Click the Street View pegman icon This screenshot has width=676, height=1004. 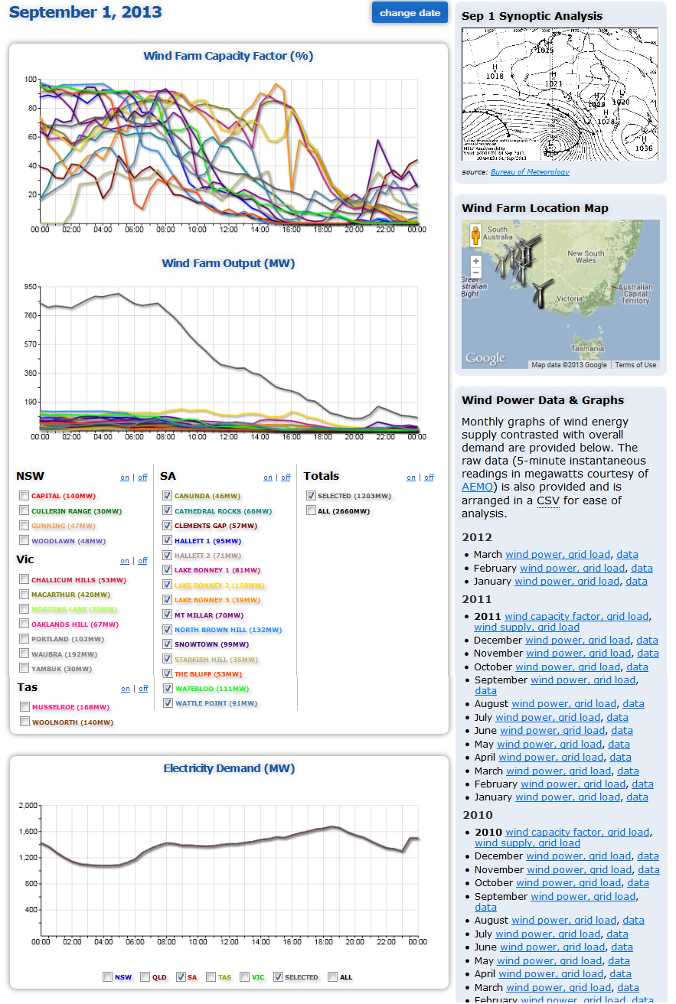pyautogui.click(x=475, y=236)
